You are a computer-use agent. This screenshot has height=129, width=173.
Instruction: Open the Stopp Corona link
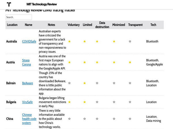(26, 62)
